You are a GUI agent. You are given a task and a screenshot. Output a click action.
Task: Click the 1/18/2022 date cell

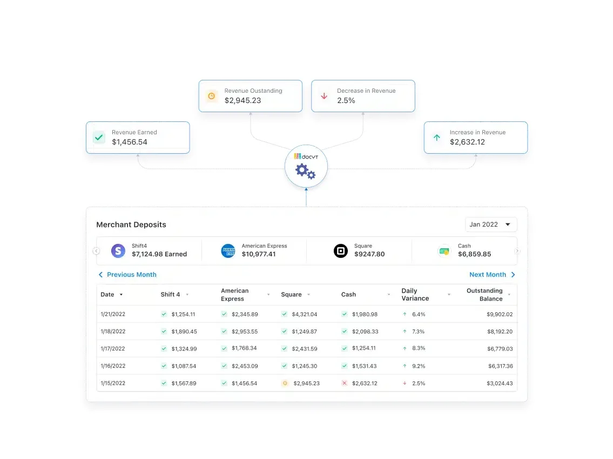(x=113, y=331)
